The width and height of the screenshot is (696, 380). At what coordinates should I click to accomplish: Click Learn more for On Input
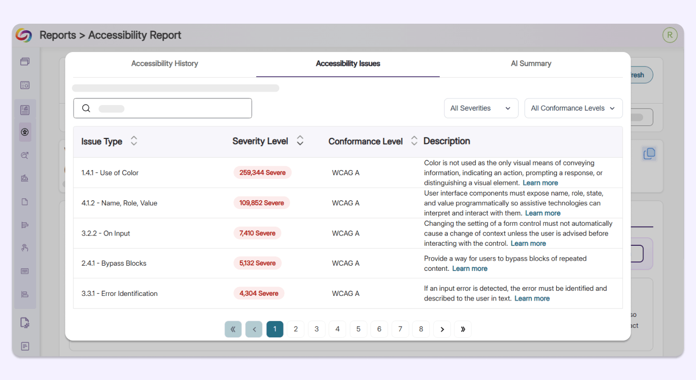528,243
